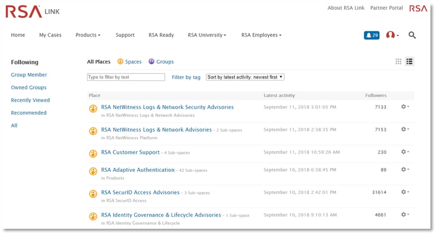The image size is (436, 234).
Task: Expand the Products menu
Action: 88,35
